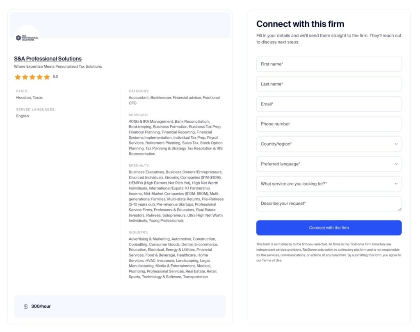Click 'English' under Served Languages
This screenshot has height=332, width=420.
23,116
